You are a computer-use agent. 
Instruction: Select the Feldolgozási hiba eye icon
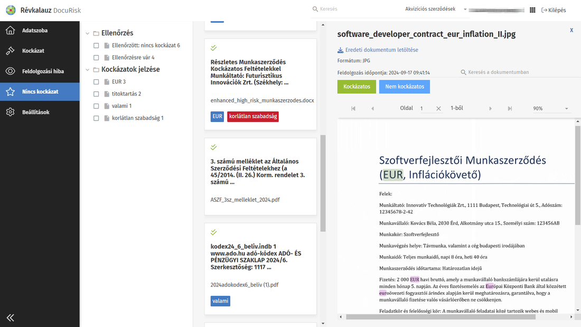click(x=10, y=71)
